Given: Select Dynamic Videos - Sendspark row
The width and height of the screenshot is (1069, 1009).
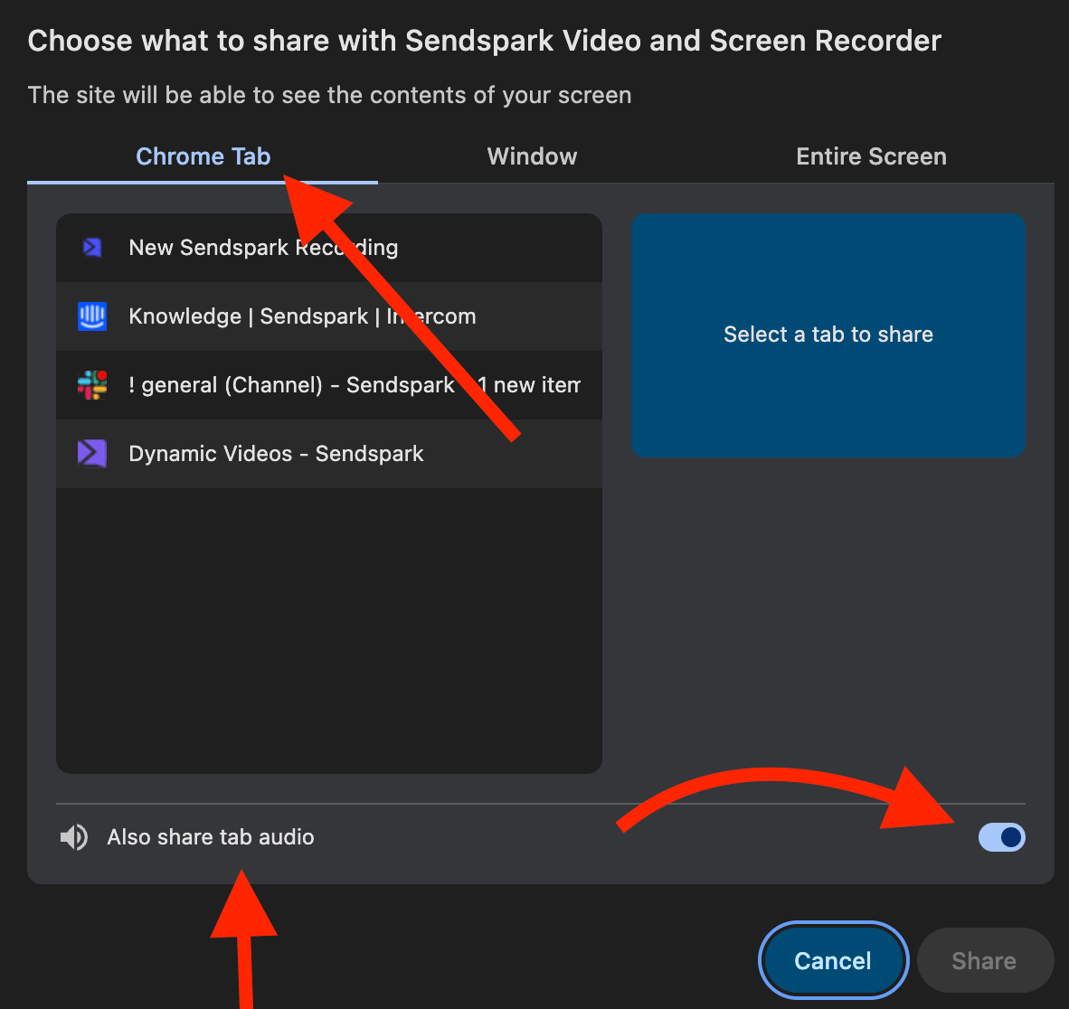Looking at the screenshot, I should 328,453.
